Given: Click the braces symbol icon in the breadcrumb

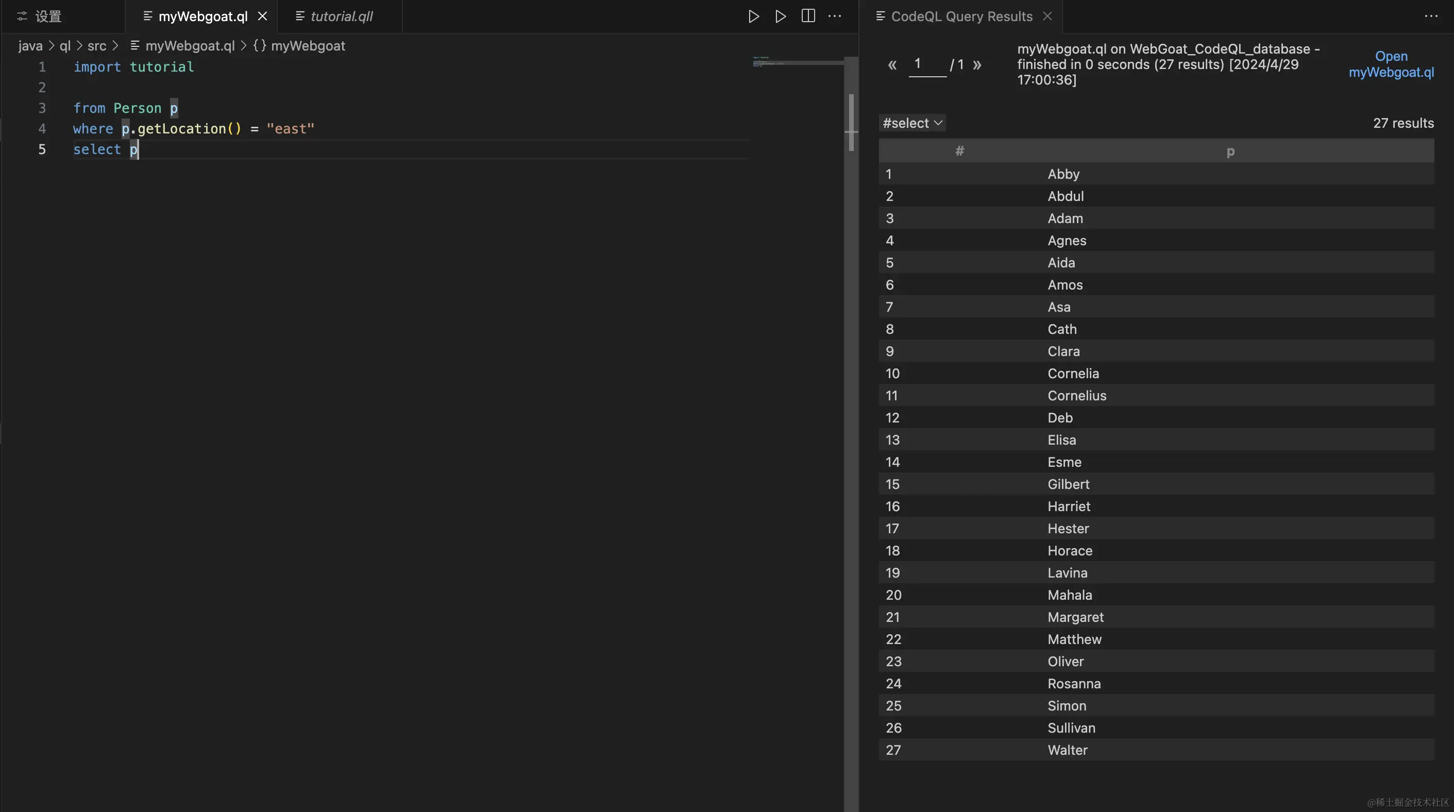Looking at the screenshot, I should click(x=260, y=46).
